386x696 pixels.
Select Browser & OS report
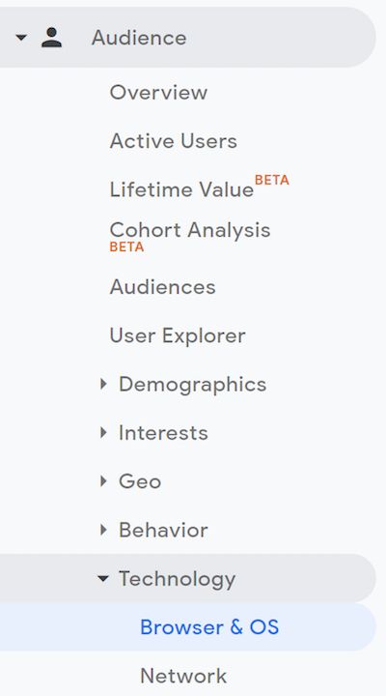coord(209,627)
